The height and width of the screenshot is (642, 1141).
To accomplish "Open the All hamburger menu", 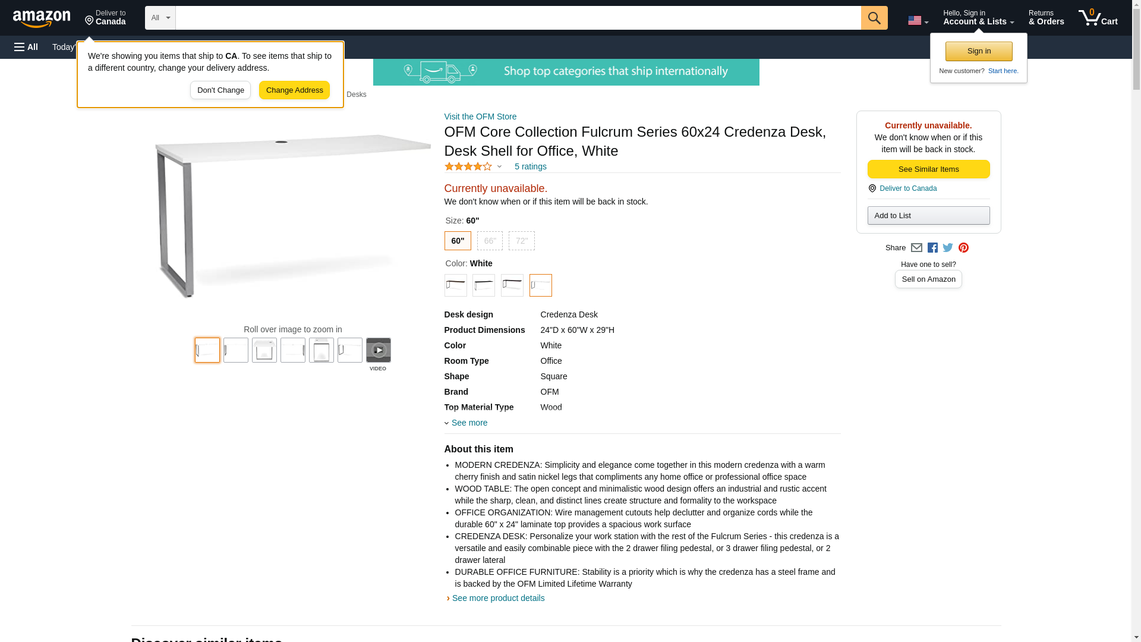I will (26, 47).
